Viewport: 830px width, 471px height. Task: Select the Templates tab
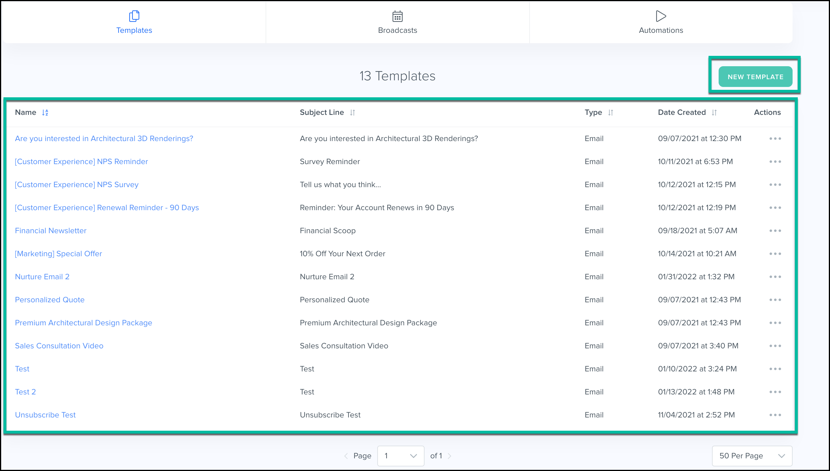pos(134,22)
